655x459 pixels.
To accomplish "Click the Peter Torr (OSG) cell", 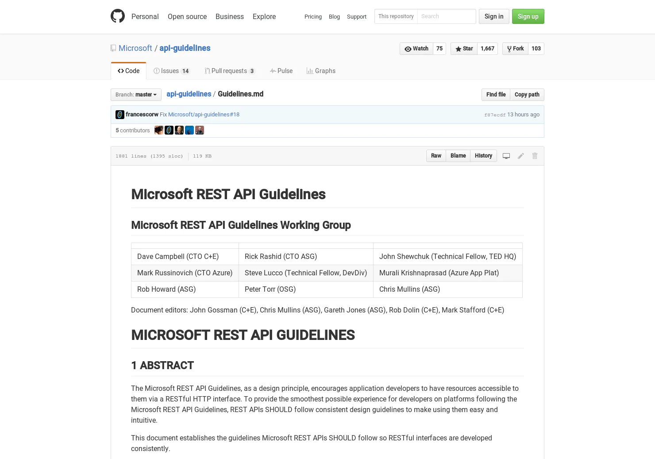I will (x=306, y=289).
